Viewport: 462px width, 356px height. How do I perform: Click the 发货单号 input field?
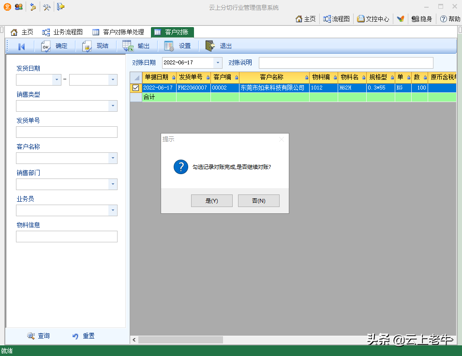(67, 132)
